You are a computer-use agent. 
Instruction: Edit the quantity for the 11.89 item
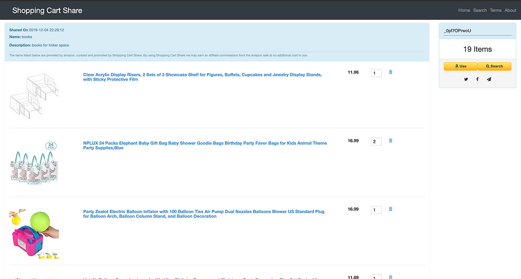[376, 277]
